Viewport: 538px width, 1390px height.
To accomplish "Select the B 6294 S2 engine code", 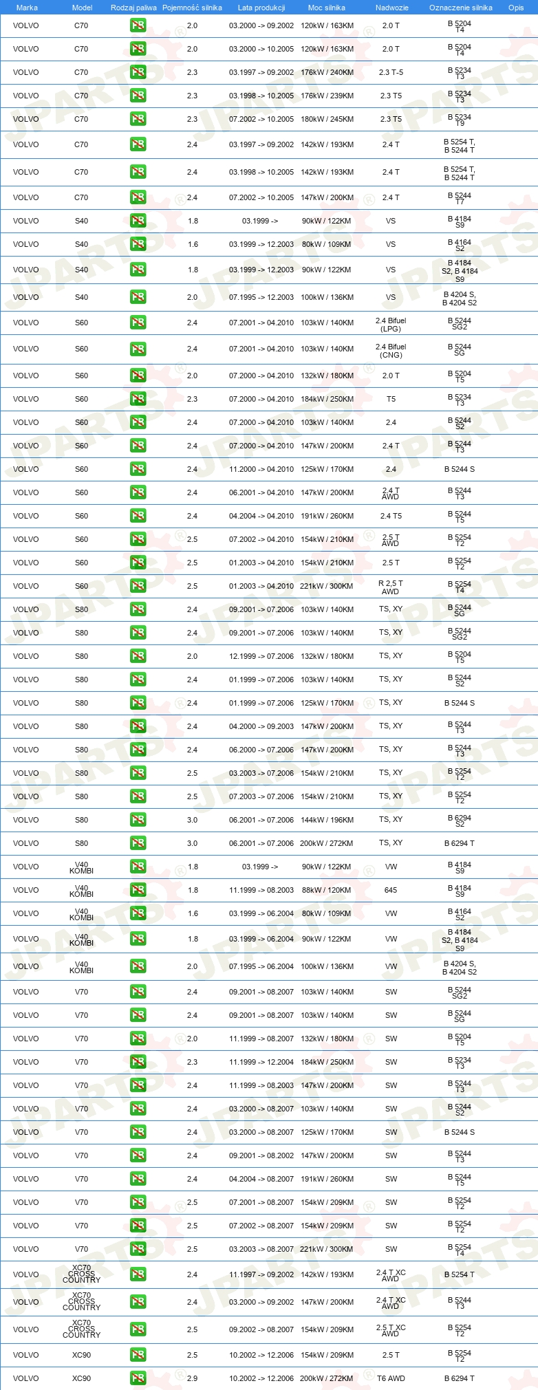I will click(460, 821).
